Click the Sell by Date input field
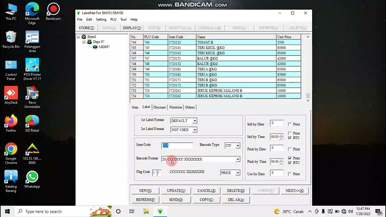386x217 pixels. tap(277, 123)
